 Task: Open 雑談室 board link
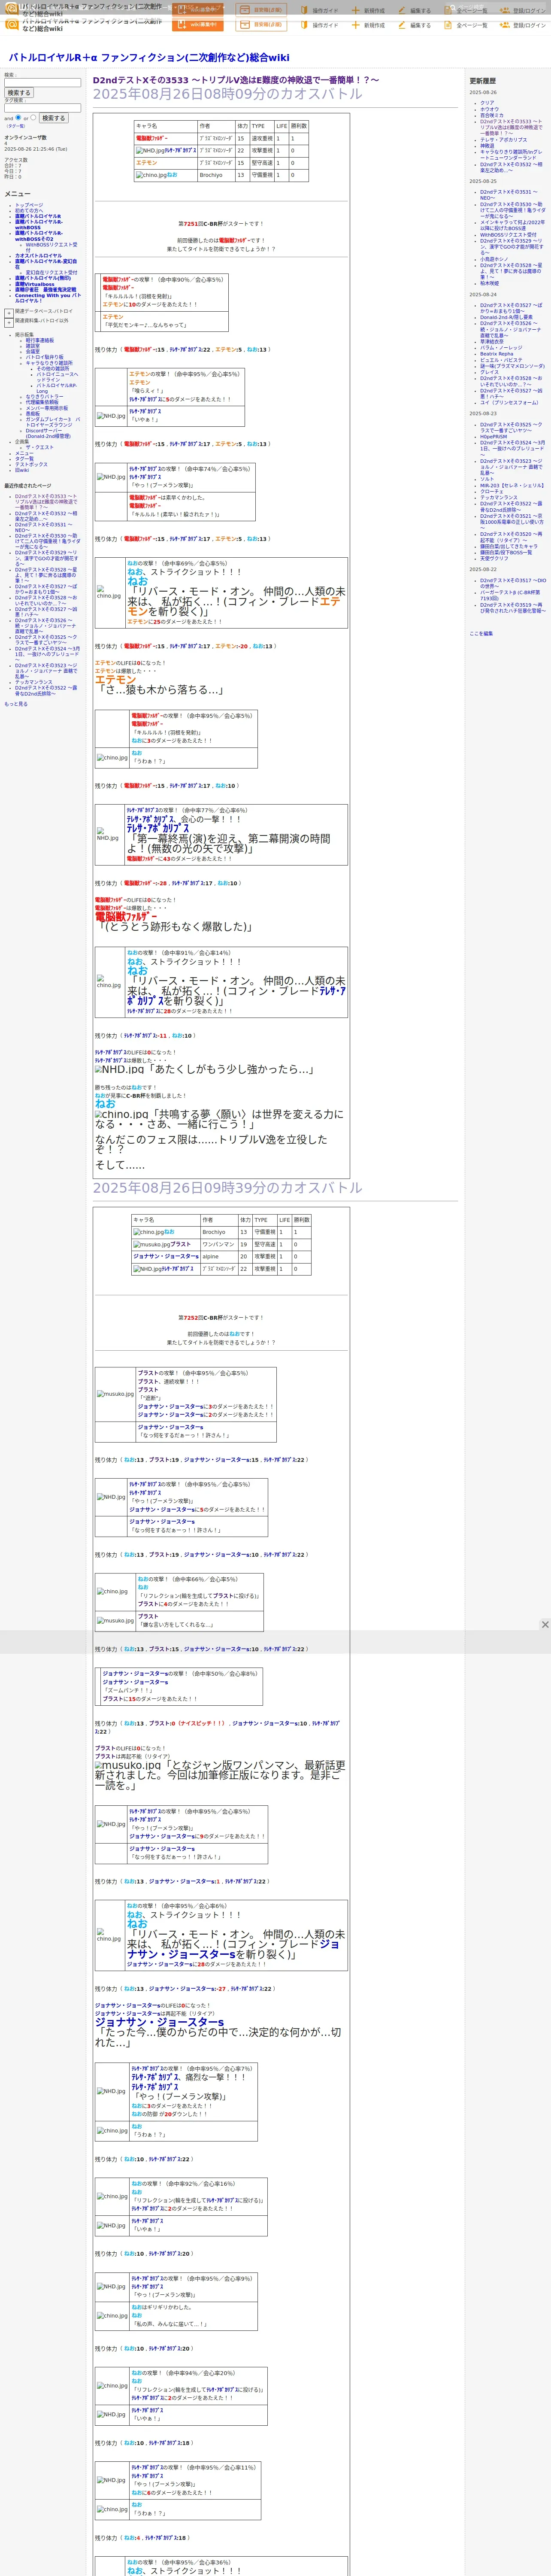pyautogui.click(x=33, y=346)
